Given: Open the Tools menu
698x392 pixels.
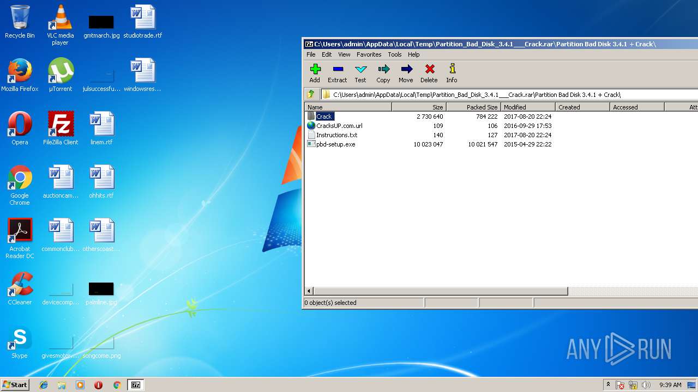Looking at the screenshot, I should [x=395, y=54].
